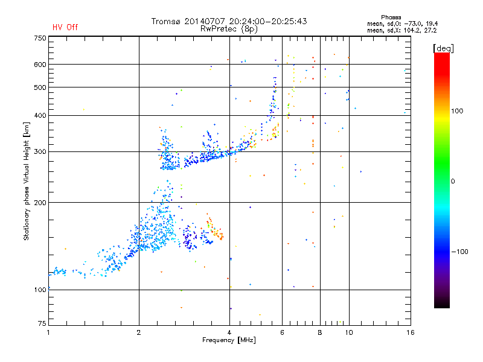Click the colorbar '100' tick label
Viewport: 483px width, 362px height.
pos(457,111)
